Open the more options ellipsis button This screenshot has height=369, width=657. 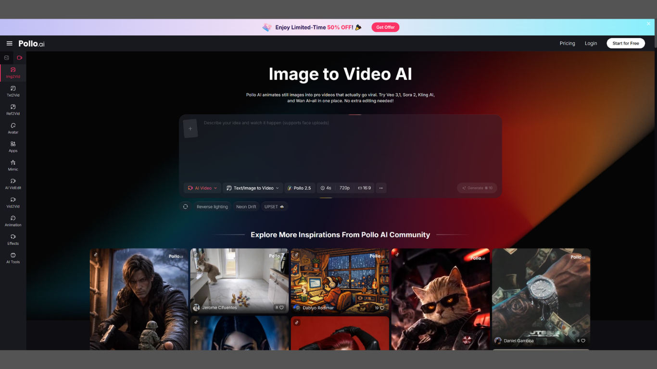(x=381, y=188)
